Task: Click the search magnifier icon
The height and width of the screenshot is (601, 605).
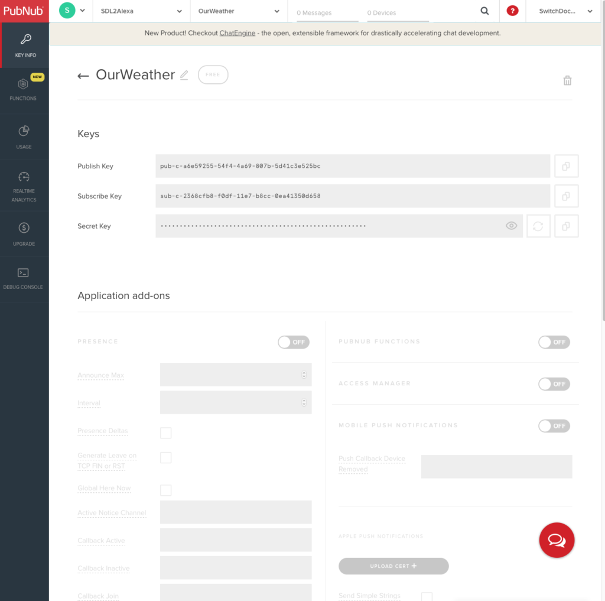Action: [x=484, y=11]
